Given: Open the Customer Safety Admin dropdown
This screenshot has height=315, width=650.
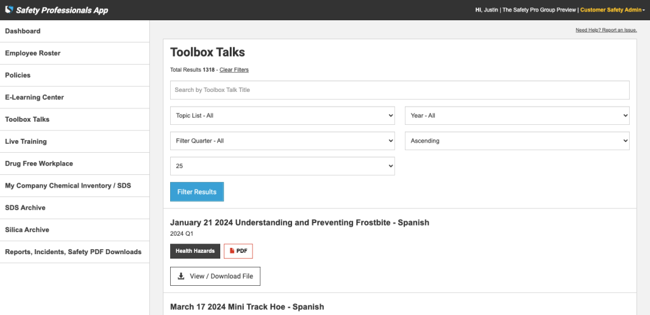Looking at the screenshot, I should point(613,10).
